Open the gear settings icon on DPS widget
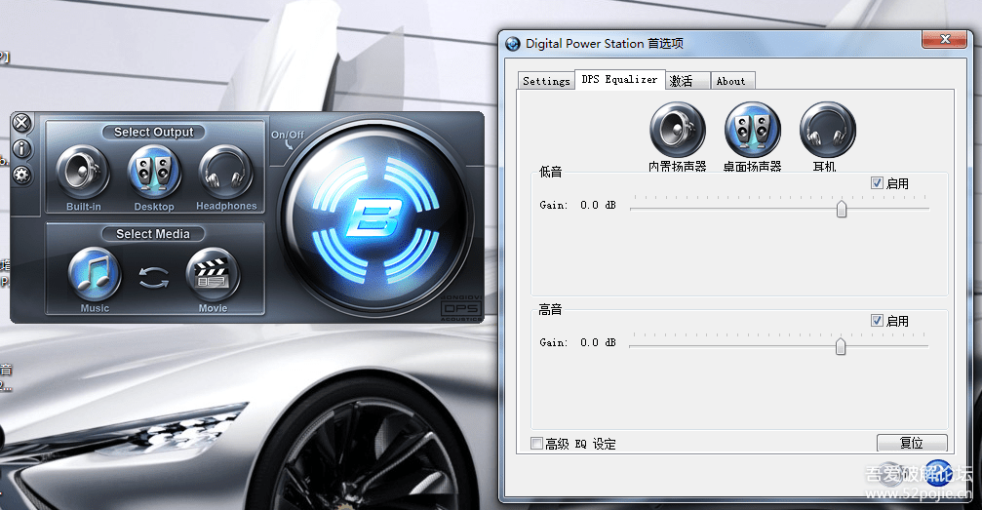 (21, 175)
